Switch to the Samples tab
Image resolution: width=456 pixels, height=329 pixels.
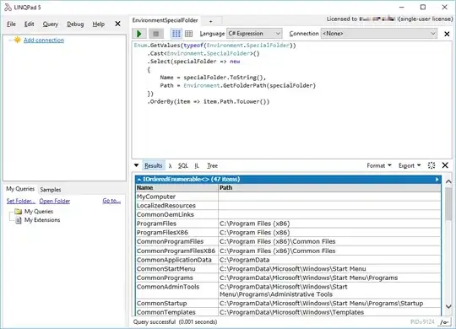pyautogui.click(x=51, y=190)
